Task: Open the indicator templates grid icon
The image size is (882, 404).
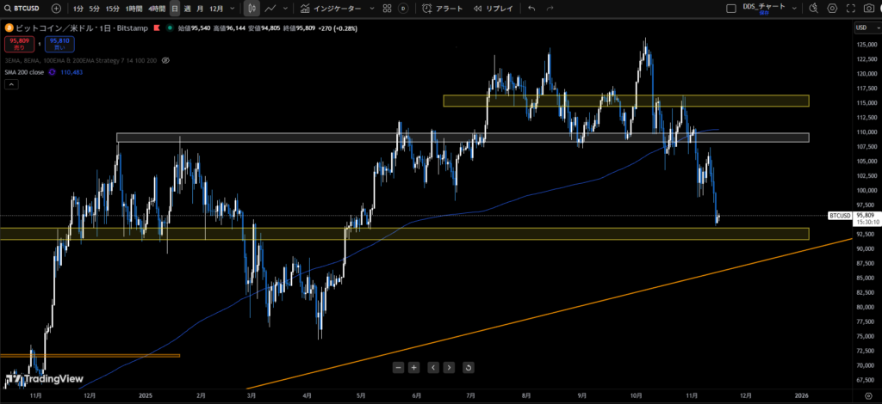Action: pos(386,8)
